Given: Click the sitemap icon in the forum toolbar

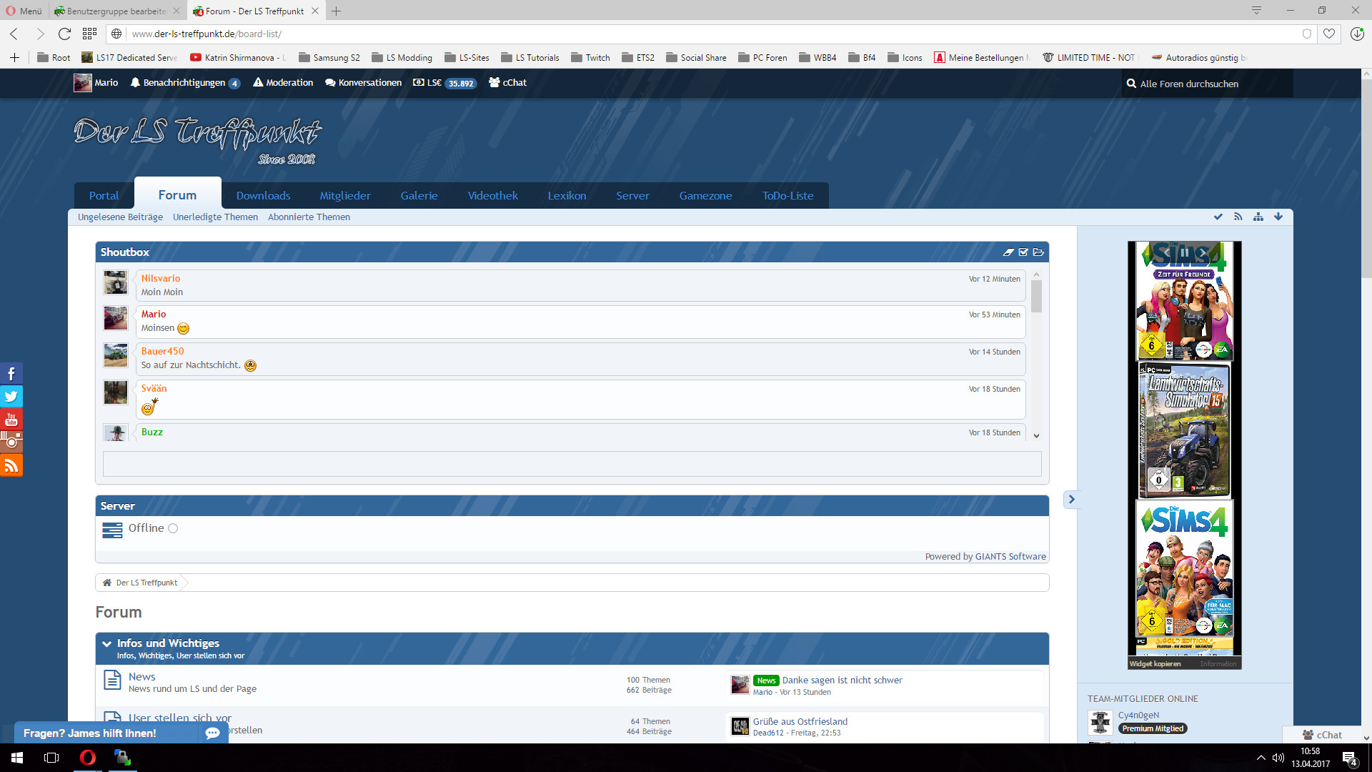Looking at the screenshot, I should (1258, 217).
